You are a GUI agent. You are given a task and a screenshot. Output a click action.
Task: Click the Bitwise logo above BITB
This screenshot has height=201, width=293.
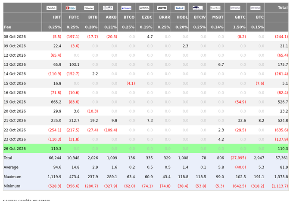pos(89,8)
